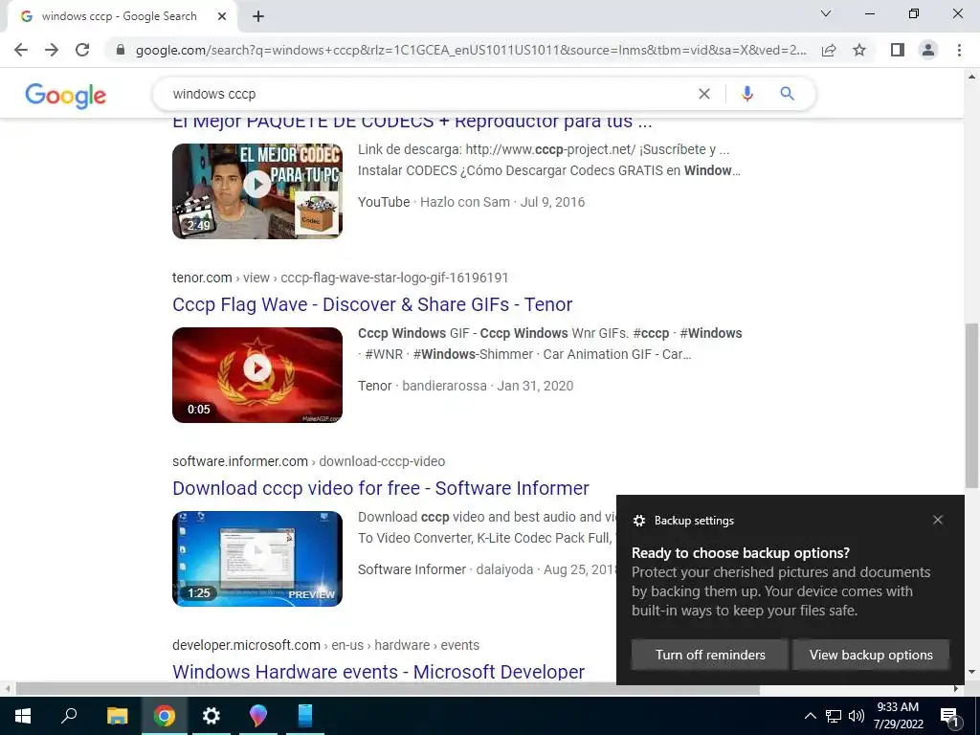The width and height of the screenshot is (980, 735).
Task: Open the Chrome profile avatar
Action: click(x=928, y=50)
